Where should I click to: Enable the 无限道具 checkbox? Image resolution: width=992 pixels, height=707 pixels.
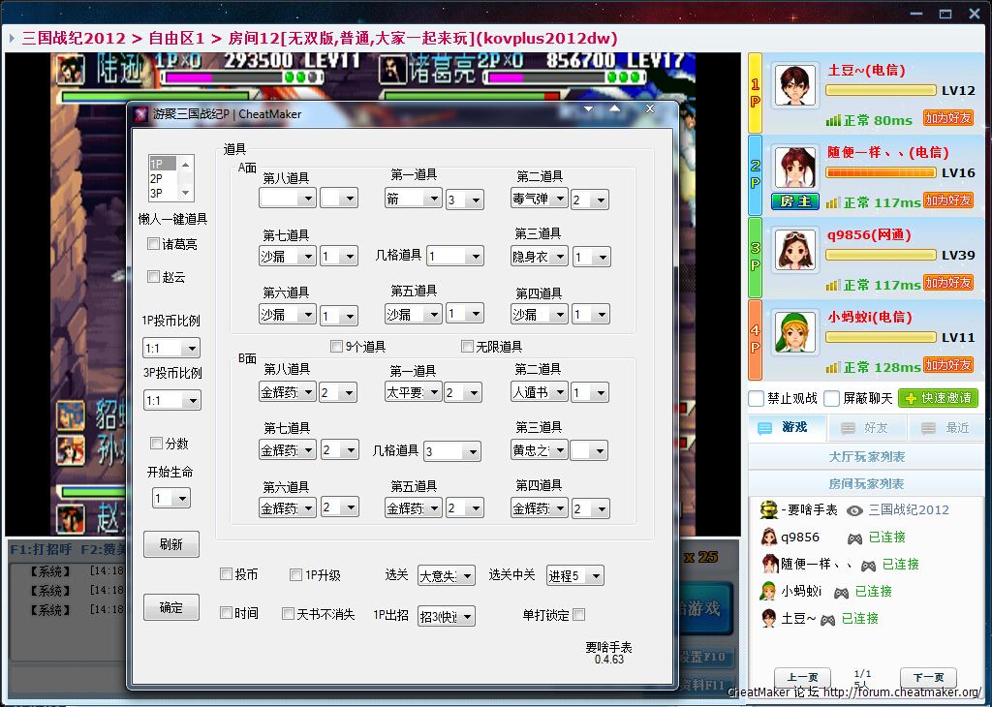(468, 347)
